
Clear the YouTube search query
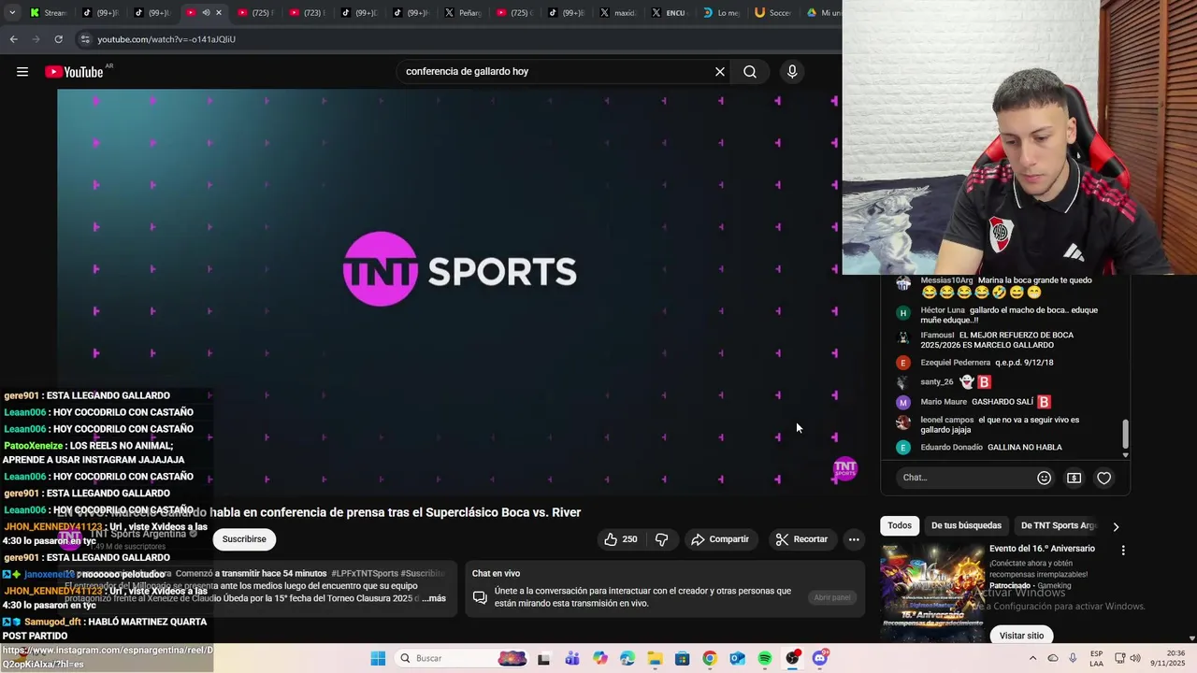coord(720,72)
